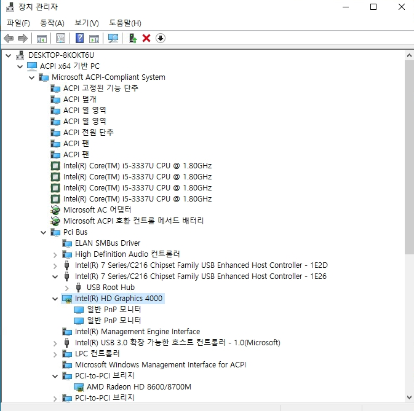Open the 동작(A) menu
The width and height of the screenshot is (414, 411).
click(x=52, y=23)
